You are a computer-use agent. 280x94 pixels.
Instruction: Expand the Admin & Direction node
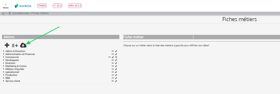[3, 51]
